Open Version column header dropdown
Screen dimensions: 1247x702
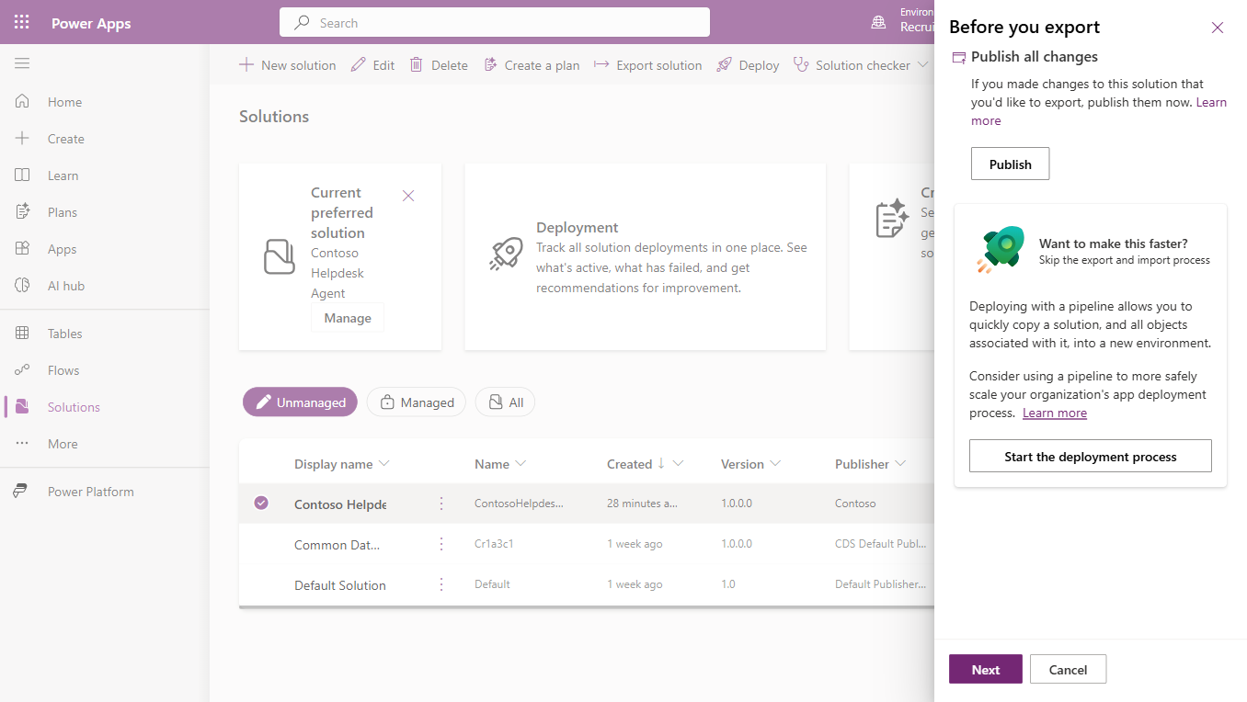[775, 463]
